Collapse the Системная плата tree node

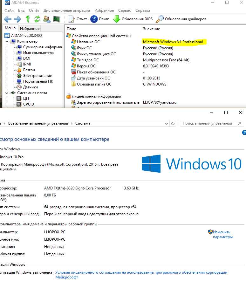point(7,93)
